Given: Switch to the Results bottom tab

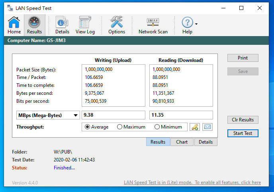Looking at the screenshot, I should [x=158, y=142].
